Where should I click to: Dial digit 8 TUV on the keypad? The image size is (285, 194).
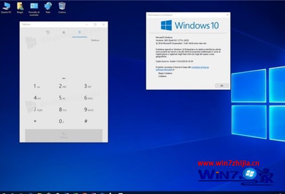[x=63, y=109]
